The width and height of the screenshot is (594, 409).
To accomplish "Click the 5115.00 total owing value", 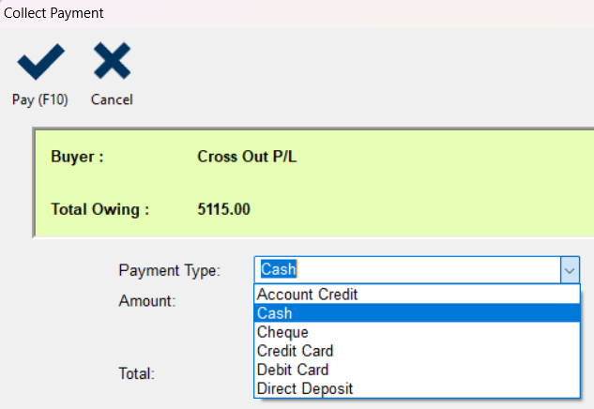I will coord(223,208).
